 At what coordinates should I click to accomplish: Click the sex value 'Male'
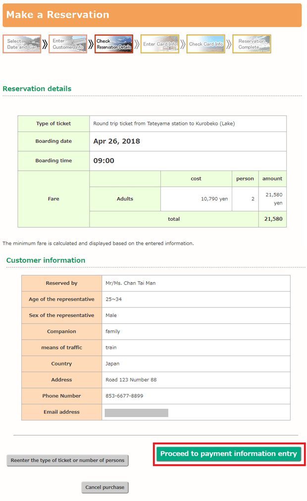[x=111, y=315]
